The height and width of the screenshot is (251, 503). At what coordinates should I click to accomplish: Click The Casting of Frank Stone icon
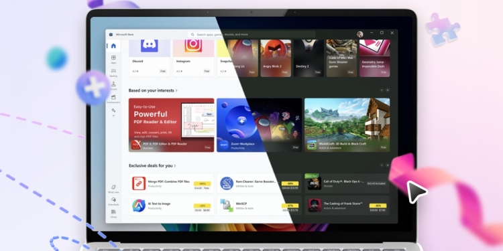315,205
